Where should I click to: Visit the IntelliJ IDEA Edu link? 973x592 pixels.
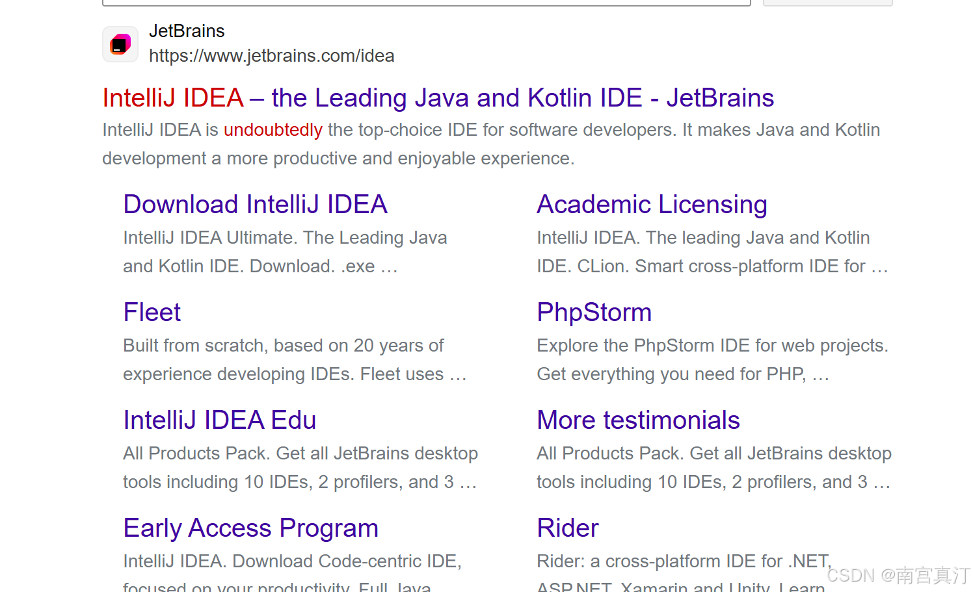[219, 420]
